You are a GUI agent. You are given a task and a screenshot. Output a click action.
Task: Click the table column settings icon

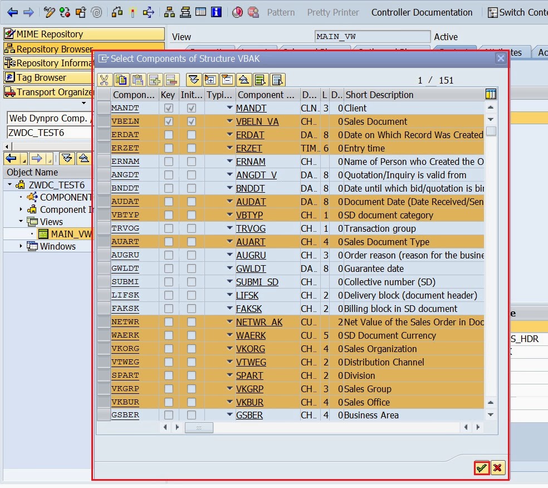tap(491, 94)
